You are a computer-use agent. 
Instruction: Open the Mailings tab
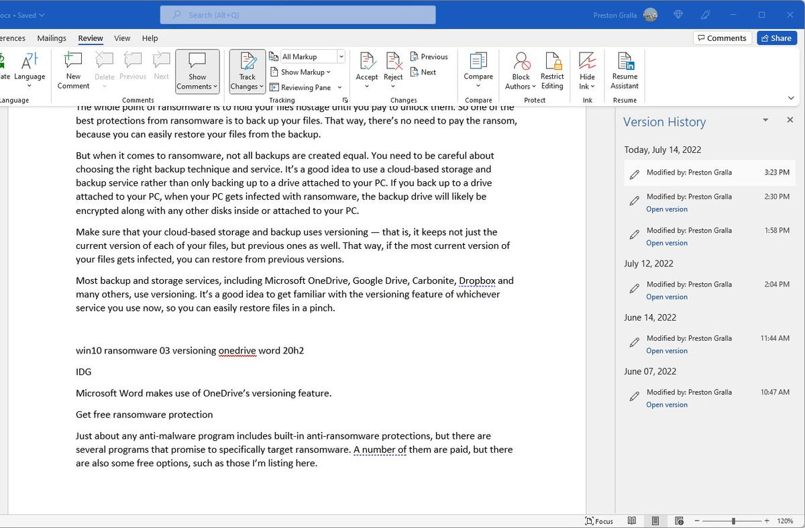(x=52, y=38)
